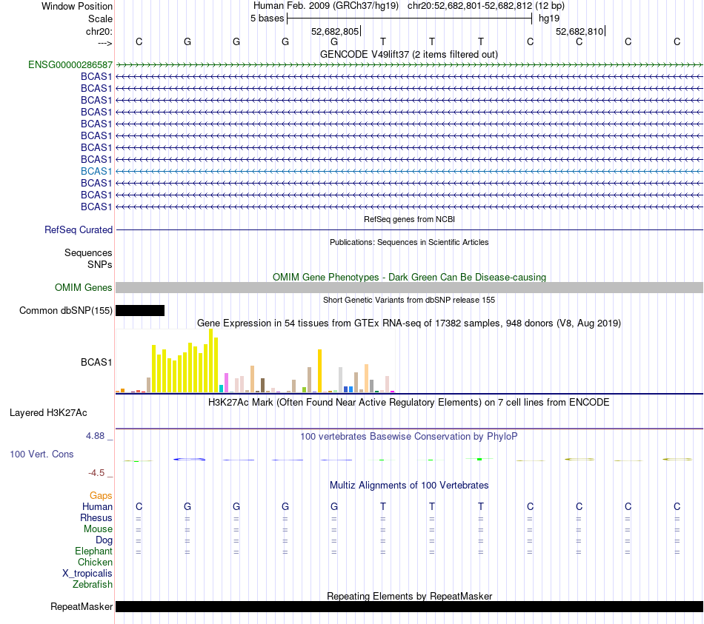The image size is (704, 624).
Task: Click 100 vertebrates Basewise Conservation title
Action: point(409,437)
